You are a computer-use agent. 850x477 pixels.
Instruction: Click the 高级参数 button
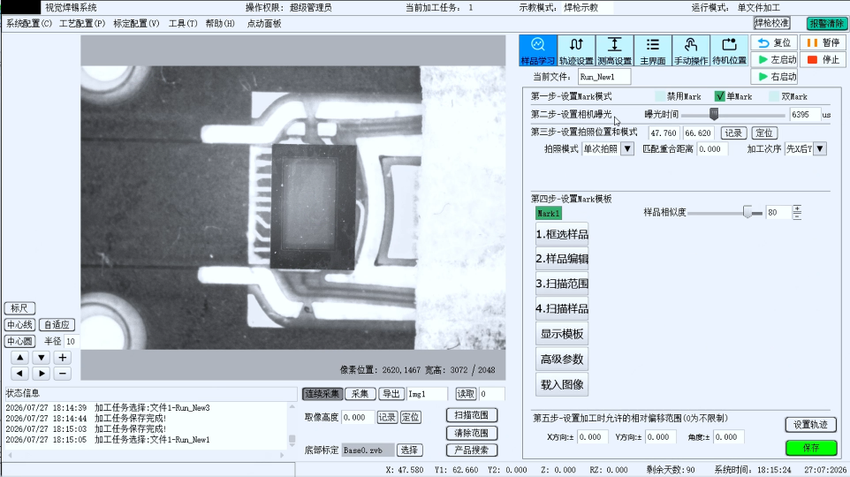[562, 360]
